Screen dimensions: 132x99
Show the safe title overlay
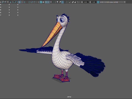34,2
